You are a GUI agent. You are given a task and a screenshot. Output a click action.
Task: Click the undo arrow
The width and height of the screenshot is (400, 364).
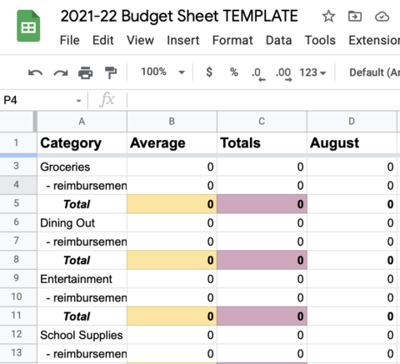35,72
